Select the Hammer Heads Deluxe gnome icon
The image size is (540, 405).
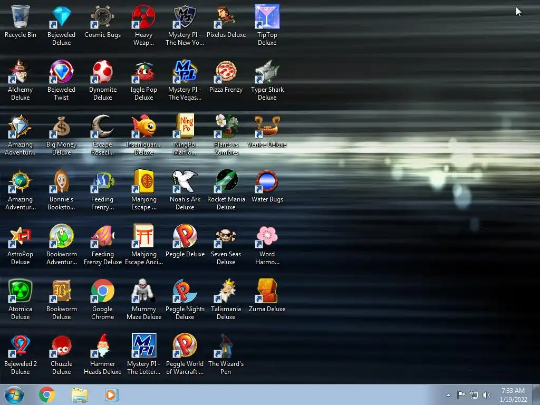[x=103, y=345]
